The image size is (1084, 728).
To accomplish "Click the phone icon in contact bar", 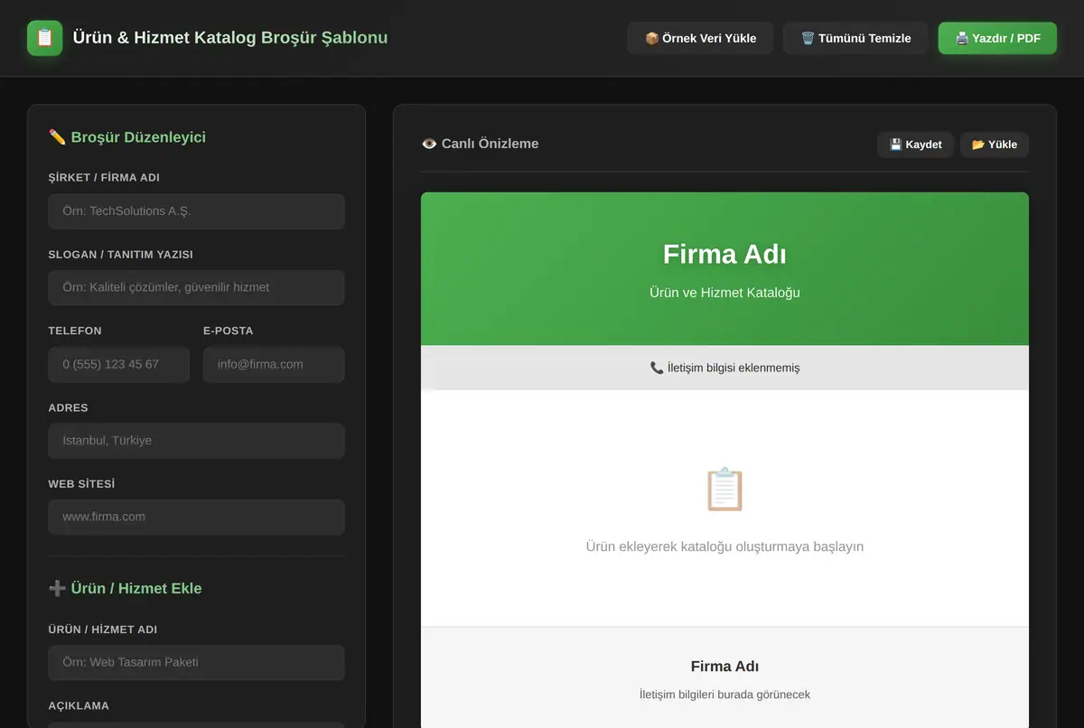I will (x=657, y=368).
